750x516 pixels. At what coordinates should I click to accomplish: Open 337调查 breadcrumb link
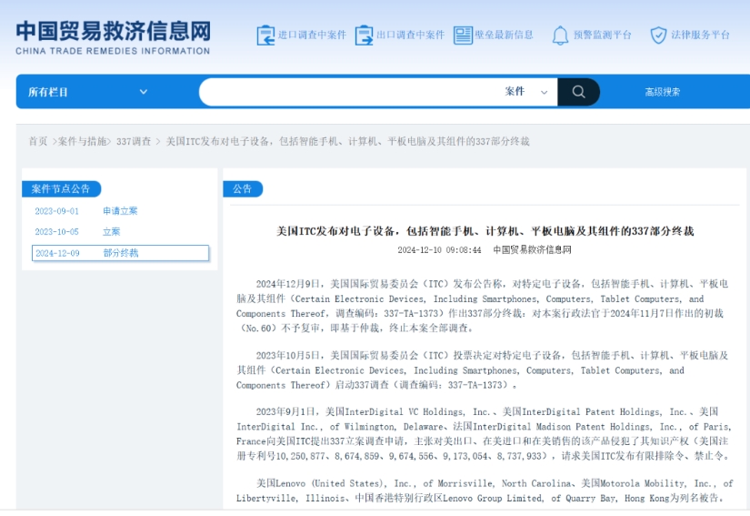(x=134, y=141)
